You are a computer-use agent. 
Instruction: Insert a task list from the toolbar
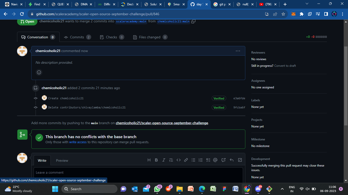[x=208, y=160]
